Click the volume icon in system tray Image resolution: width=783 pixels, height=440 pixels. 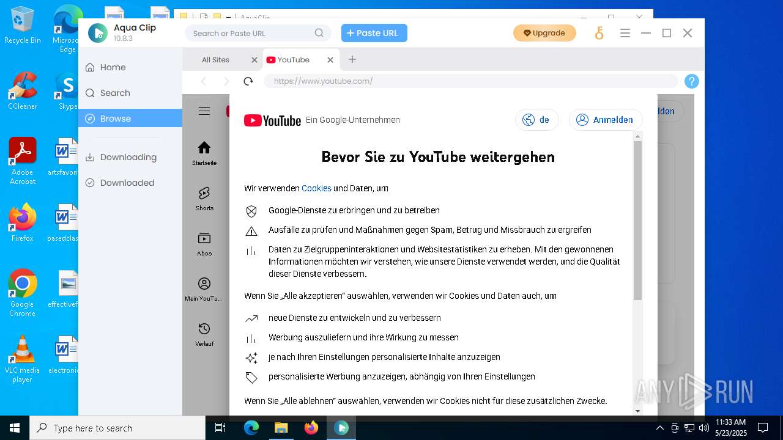tap(704, 428)
